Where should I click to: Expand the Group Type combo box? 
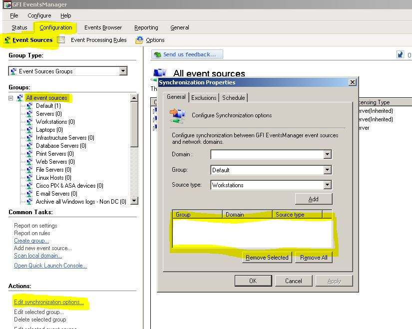(123, 71)
